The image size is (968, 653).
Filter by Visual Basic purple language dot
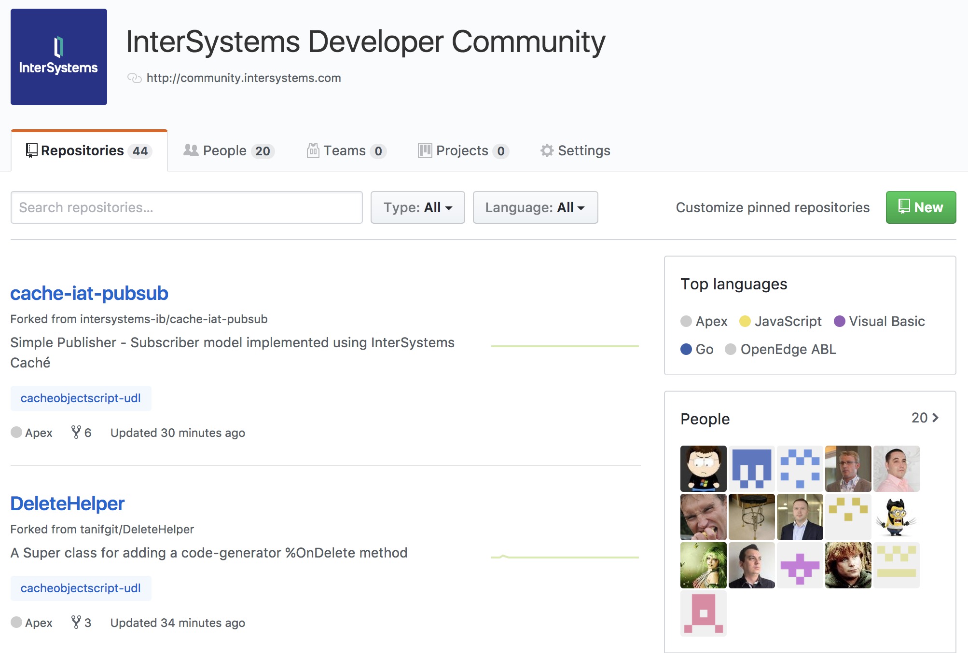point(839,321)
